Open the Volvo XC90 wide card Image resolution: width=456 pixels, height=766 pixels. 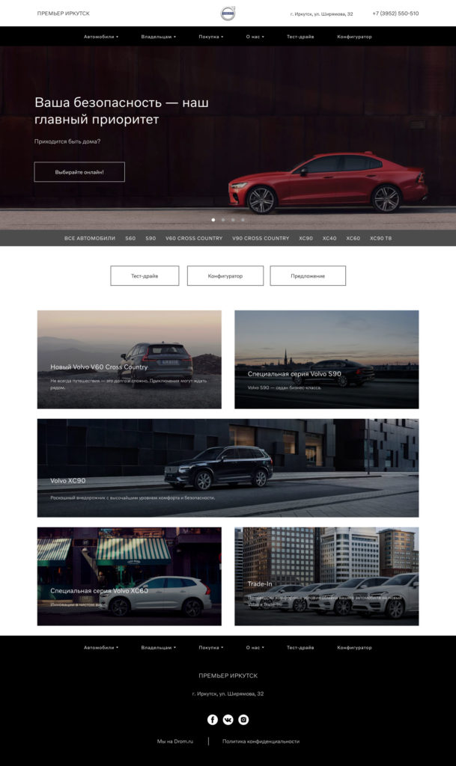[228, 468]
